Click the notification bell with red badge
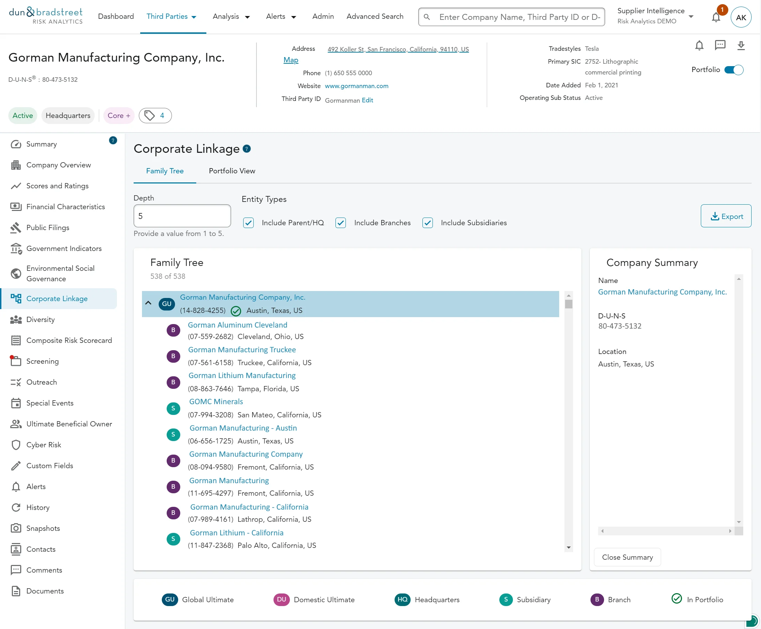 716,17
